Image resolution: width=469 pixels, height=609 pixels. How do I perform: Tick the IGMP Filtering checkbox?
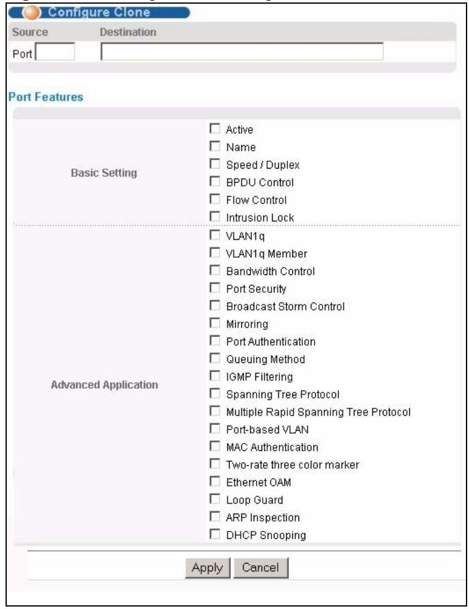[214, 376]
